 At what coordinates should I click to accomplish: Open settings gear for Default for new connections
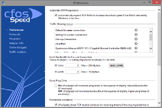click(136, 30)
